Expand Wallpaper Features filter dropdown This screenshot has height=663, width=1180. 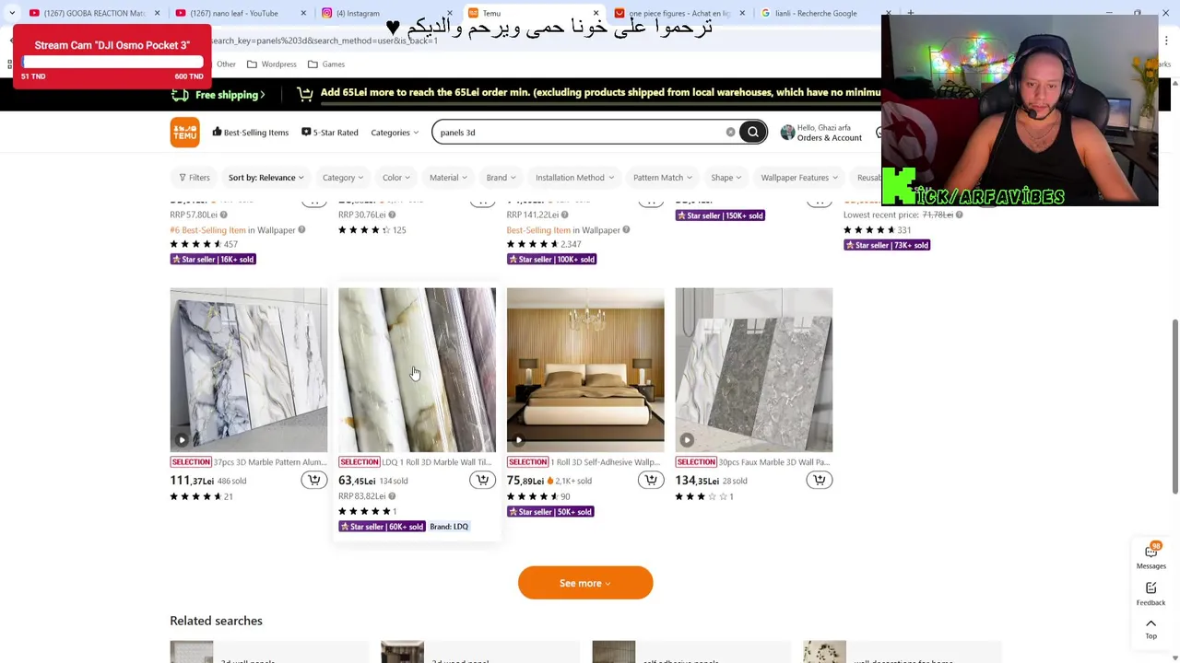click(x=799, y=177)
